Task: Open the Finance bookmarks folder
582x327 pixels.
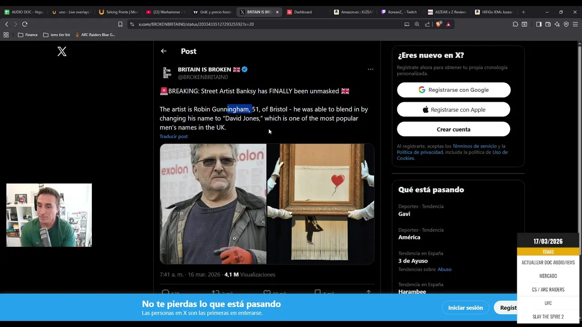Action: 28,35
